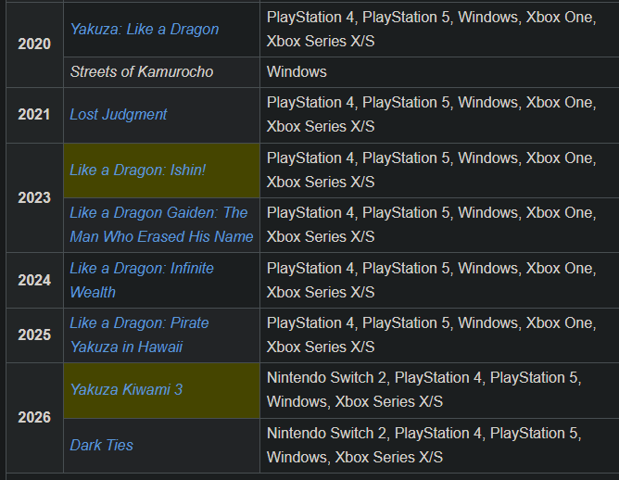Click the platforms cell in the Pirate Yakuza in Hawaii row
Image resolution: width=619 pixels, height=480 pixels.
tap(439, 335)
